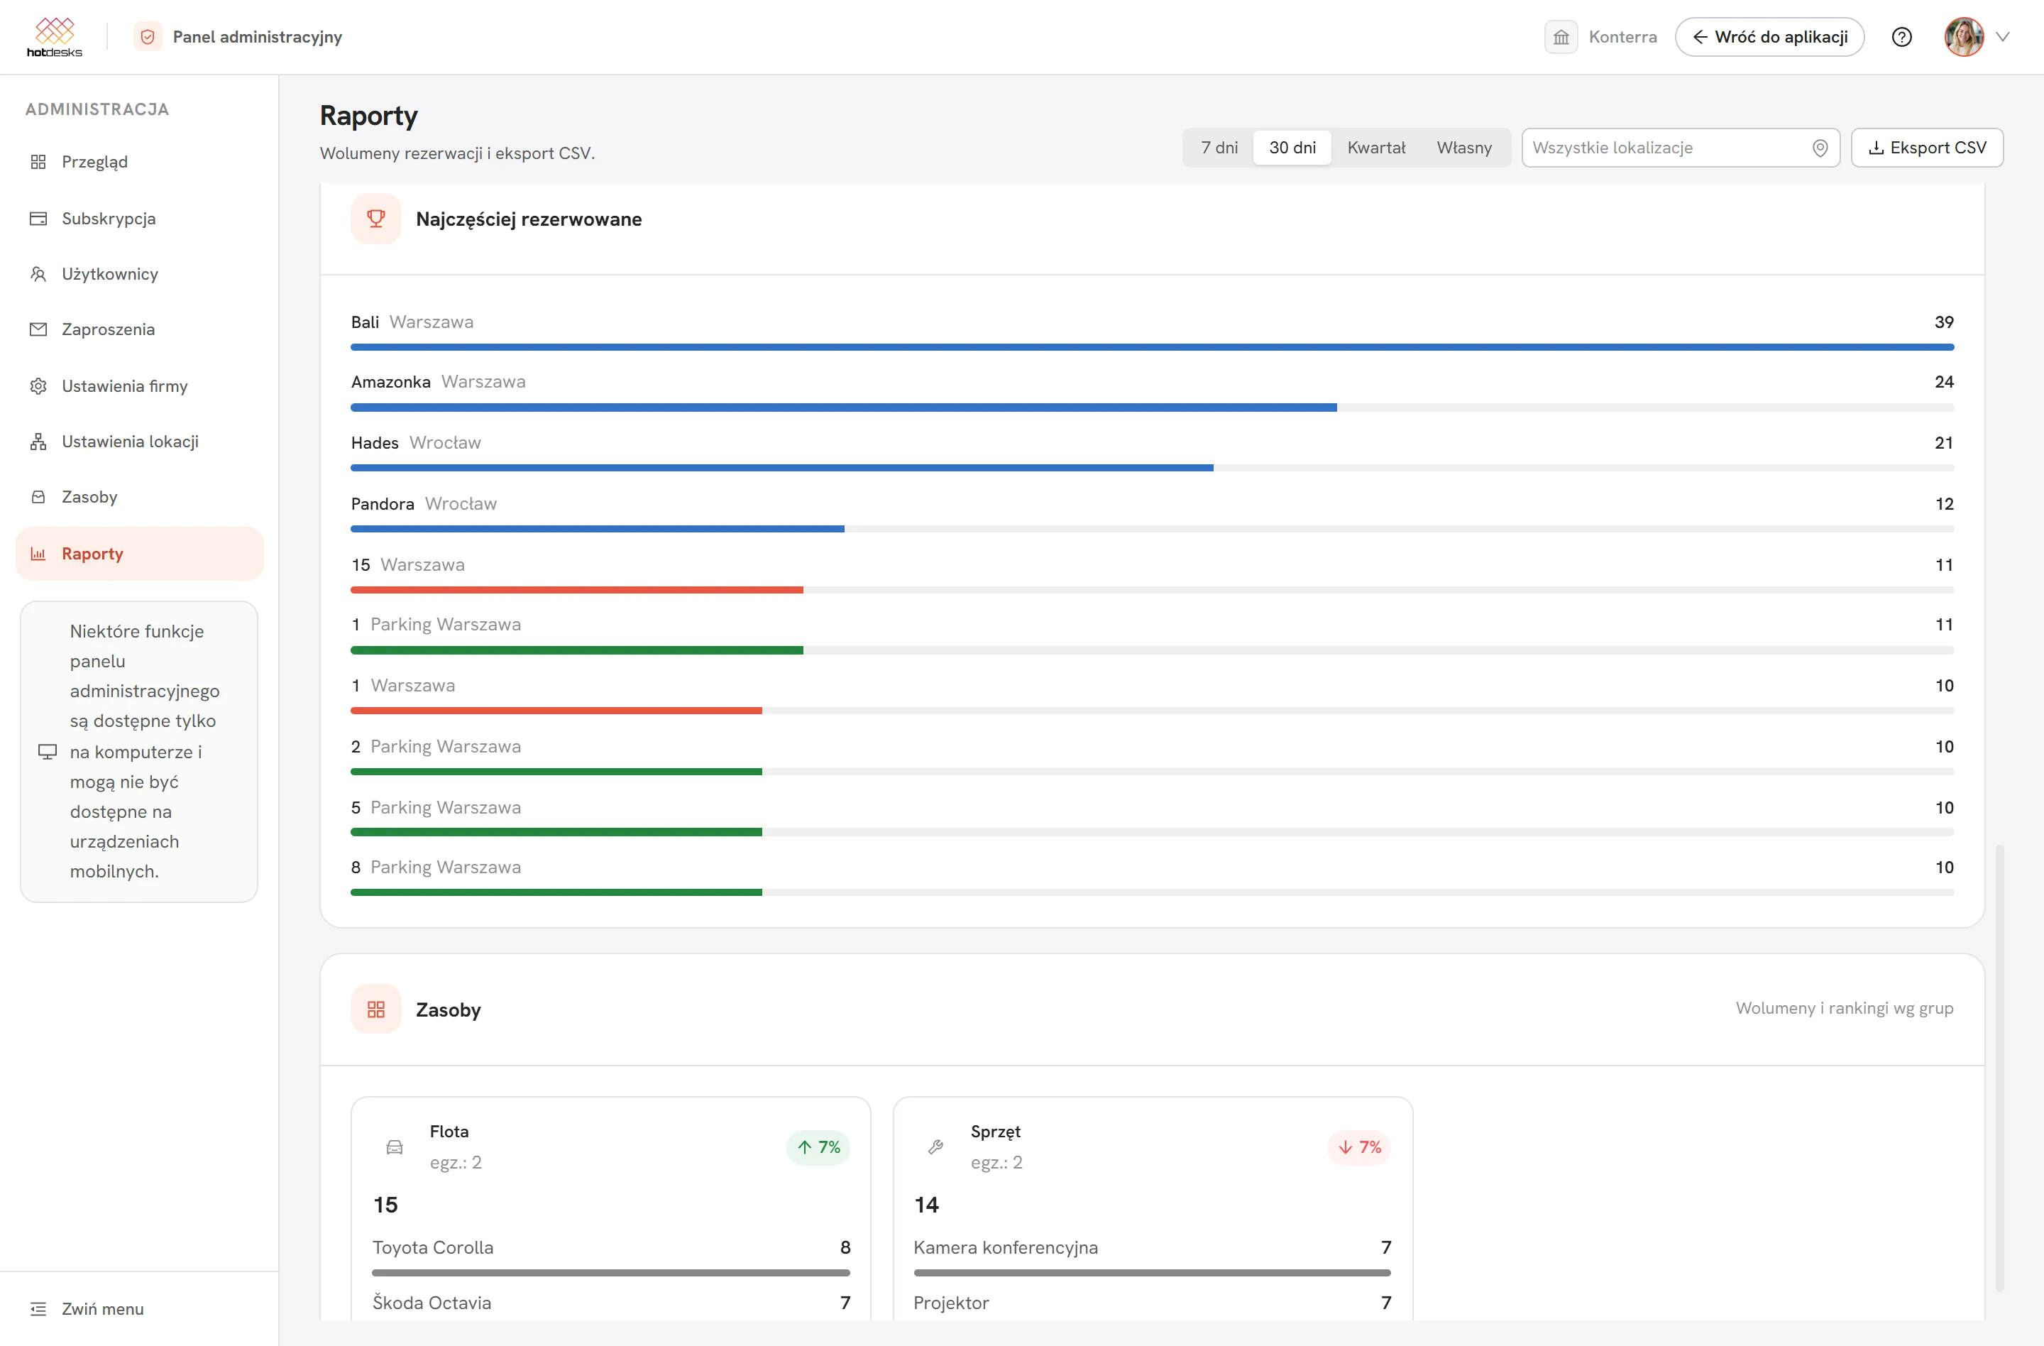Click the Pandora Wrocław row label
The height and width of the screenshot is (1346, 2044).
click(x=424, y=503)
